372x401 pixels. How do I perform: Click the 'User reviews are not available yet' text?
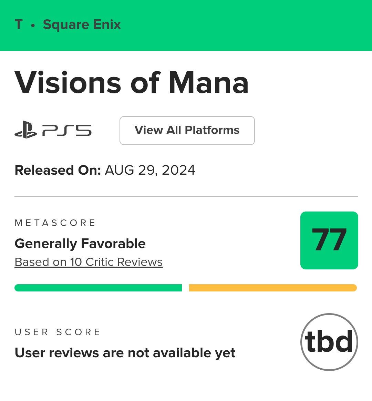(125, 353)
